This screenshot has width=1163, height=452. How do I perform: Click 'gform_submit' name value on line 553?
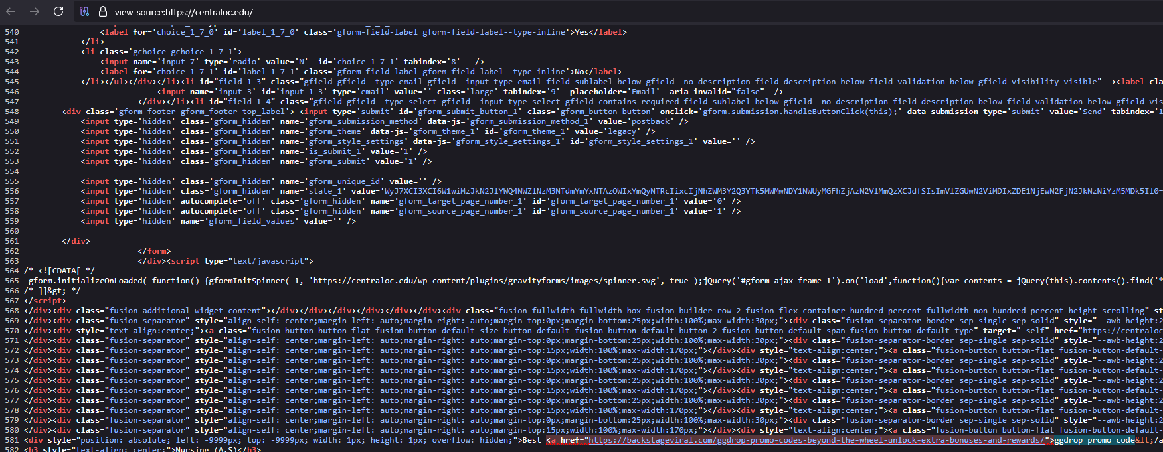(337, 161)
